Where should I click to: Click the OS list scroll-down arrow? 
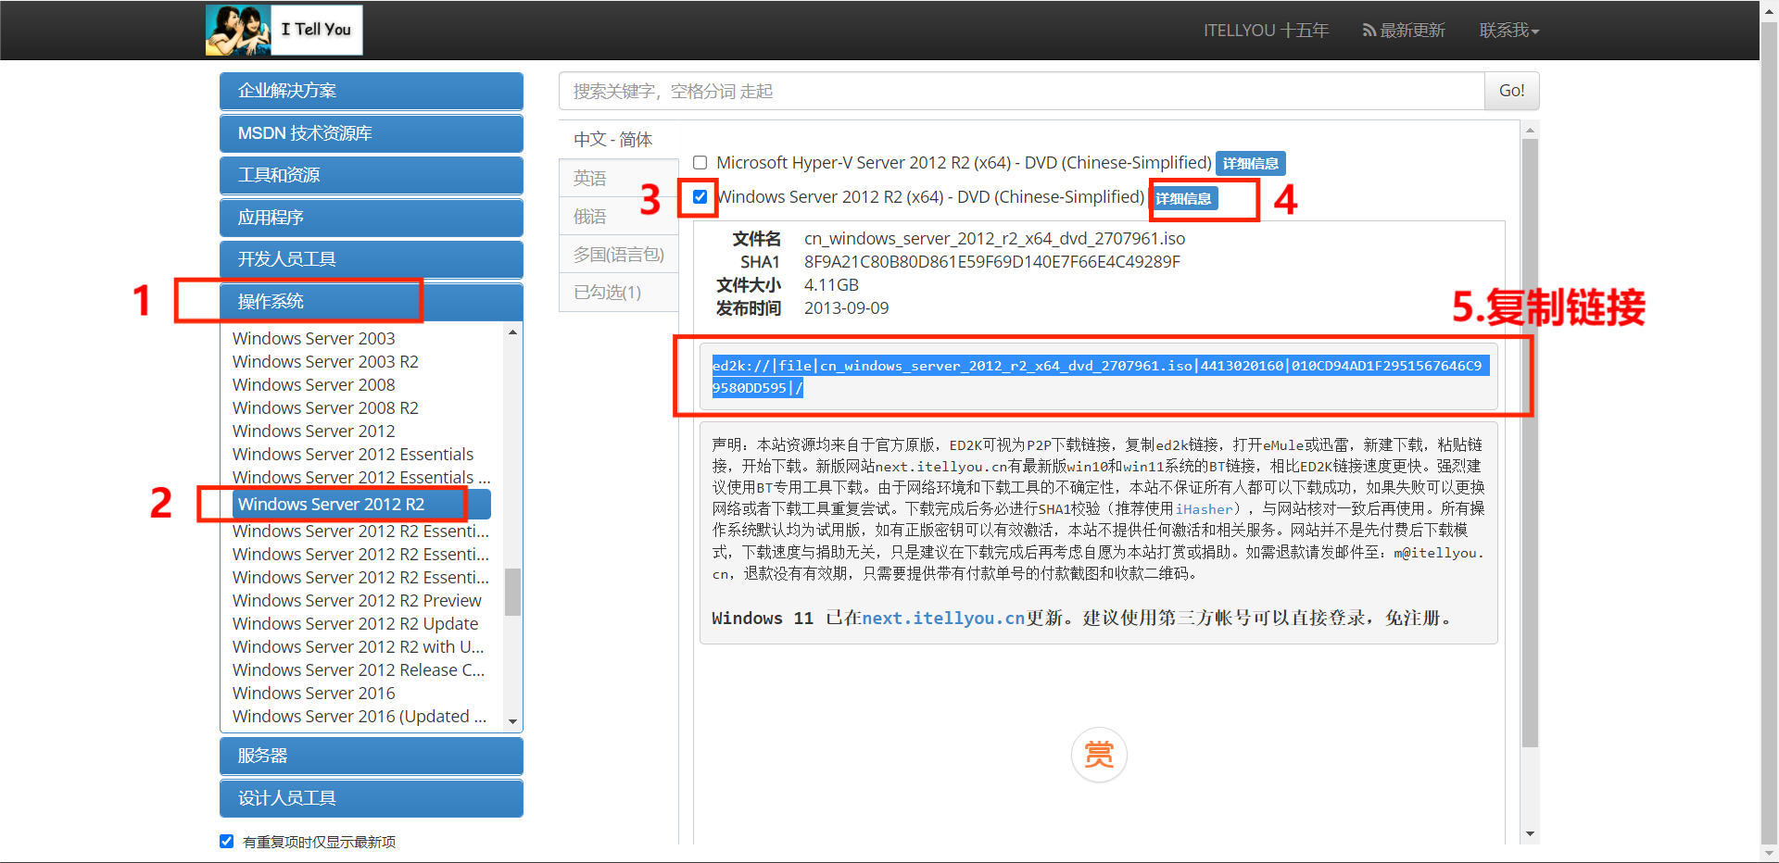point(512,721)
